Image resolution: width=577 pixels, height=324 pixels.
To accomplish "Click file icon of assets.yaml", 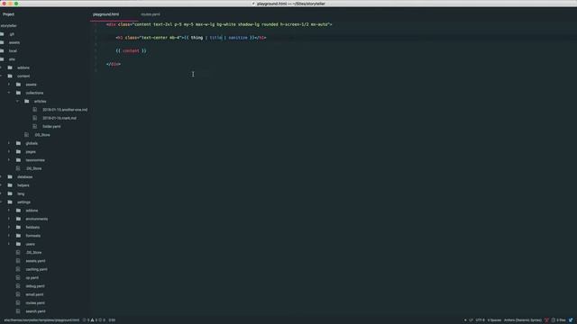I will (x=18, y=261).
